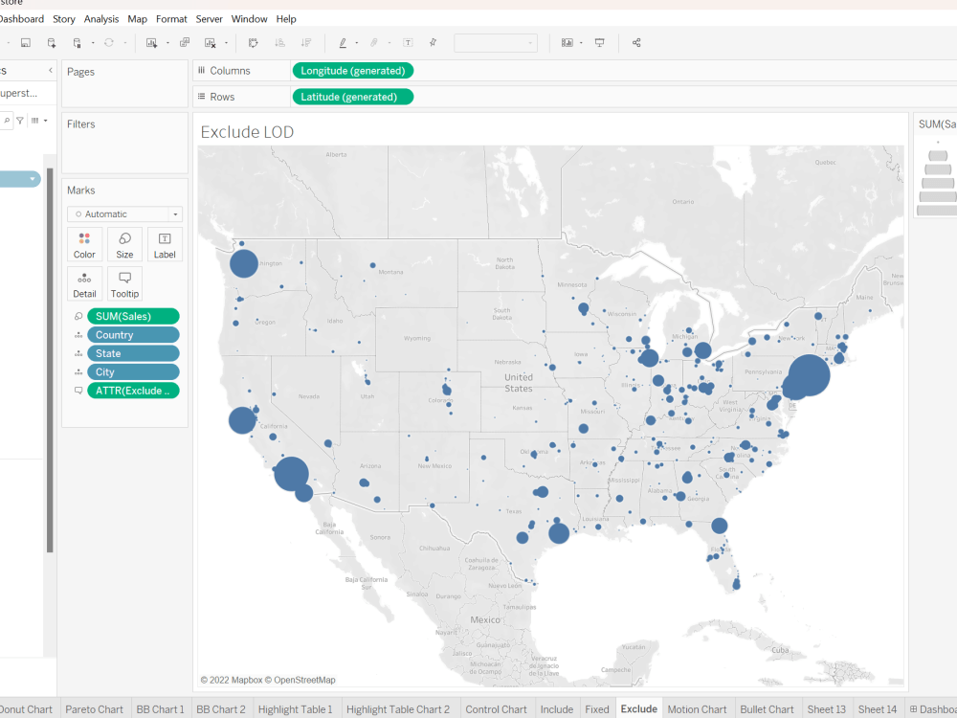Click the Size button in the Marks card
Viewport: 957px width, 718px height.
124,244
